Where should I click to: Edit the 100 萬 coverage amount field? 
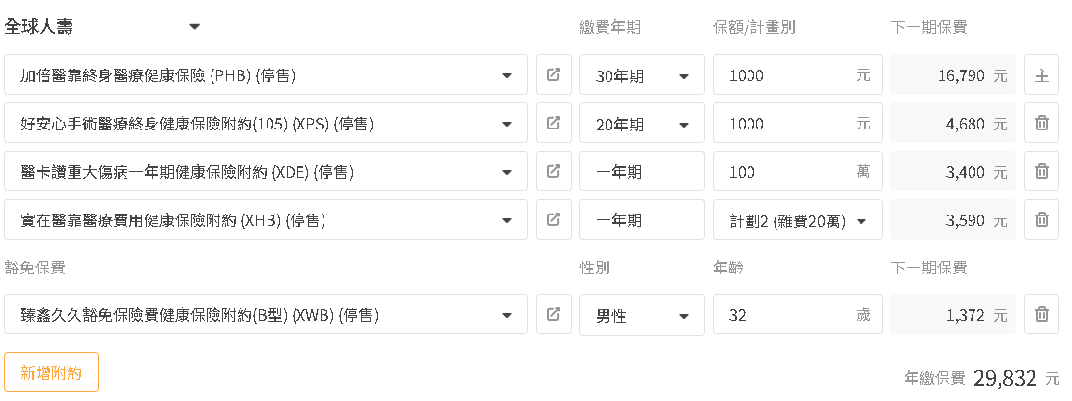tap(797, 171)
